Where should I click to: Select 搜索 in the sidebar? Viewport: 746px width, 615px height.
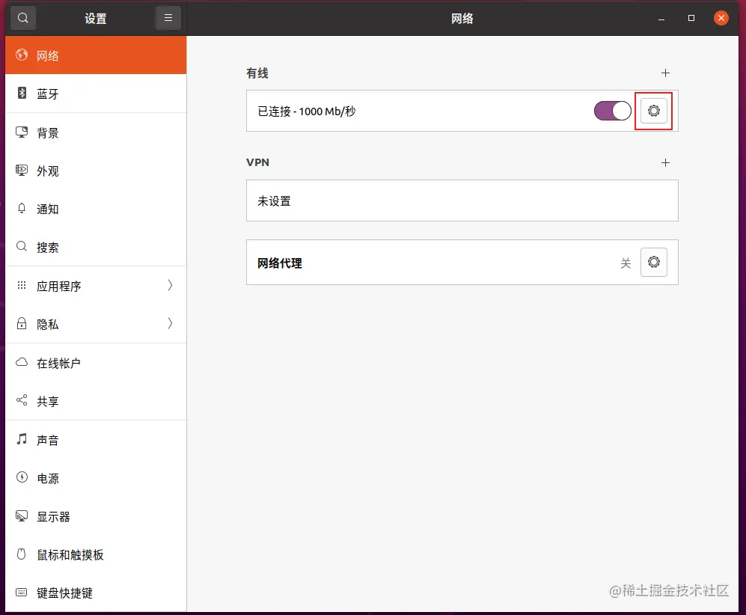point(96,248)
